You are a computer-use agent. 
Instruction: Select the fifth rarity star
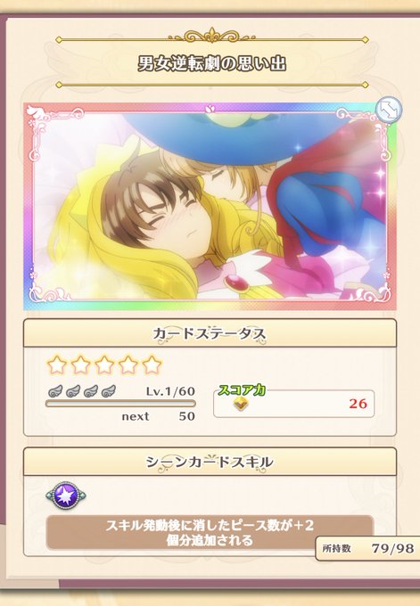point(152,364)
